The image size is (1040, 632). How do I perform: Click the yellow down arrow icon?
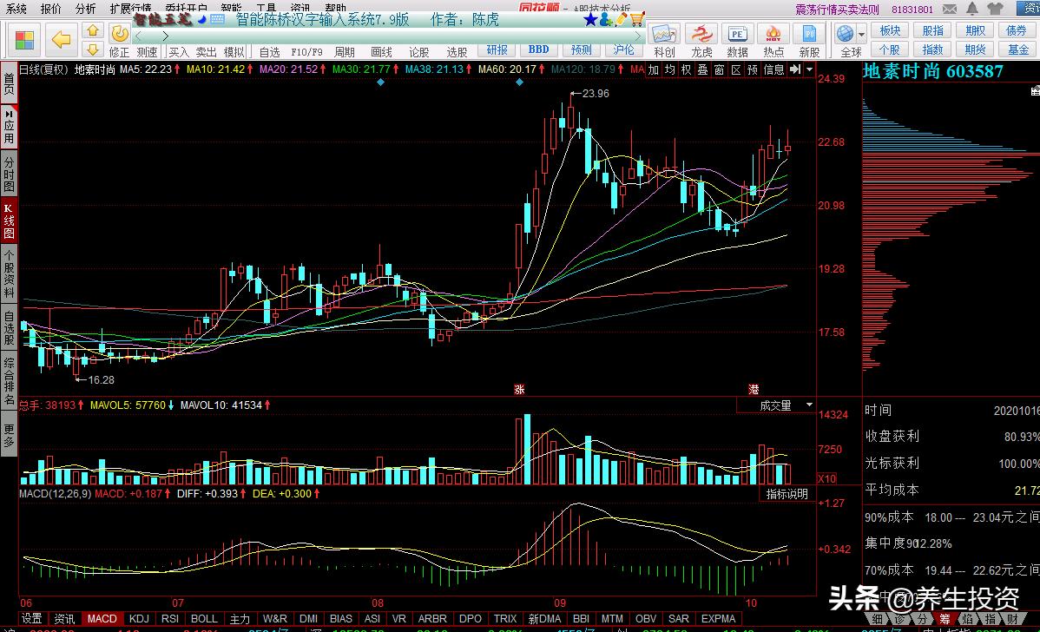(93, 49)
